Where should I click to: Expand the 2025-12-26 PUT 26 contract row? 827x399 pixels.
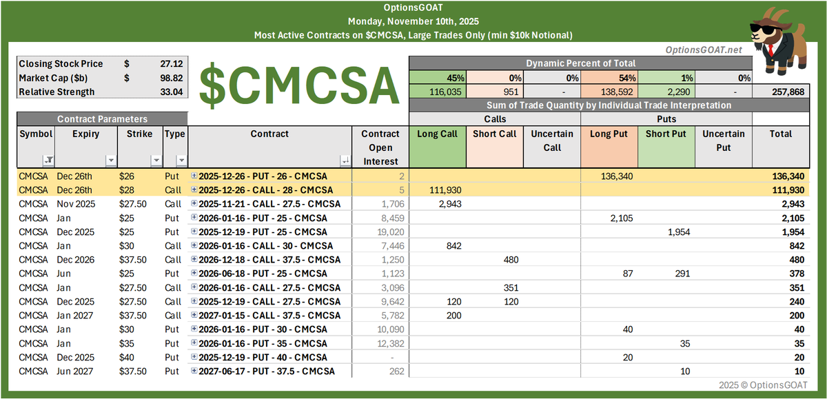point(194,176)
